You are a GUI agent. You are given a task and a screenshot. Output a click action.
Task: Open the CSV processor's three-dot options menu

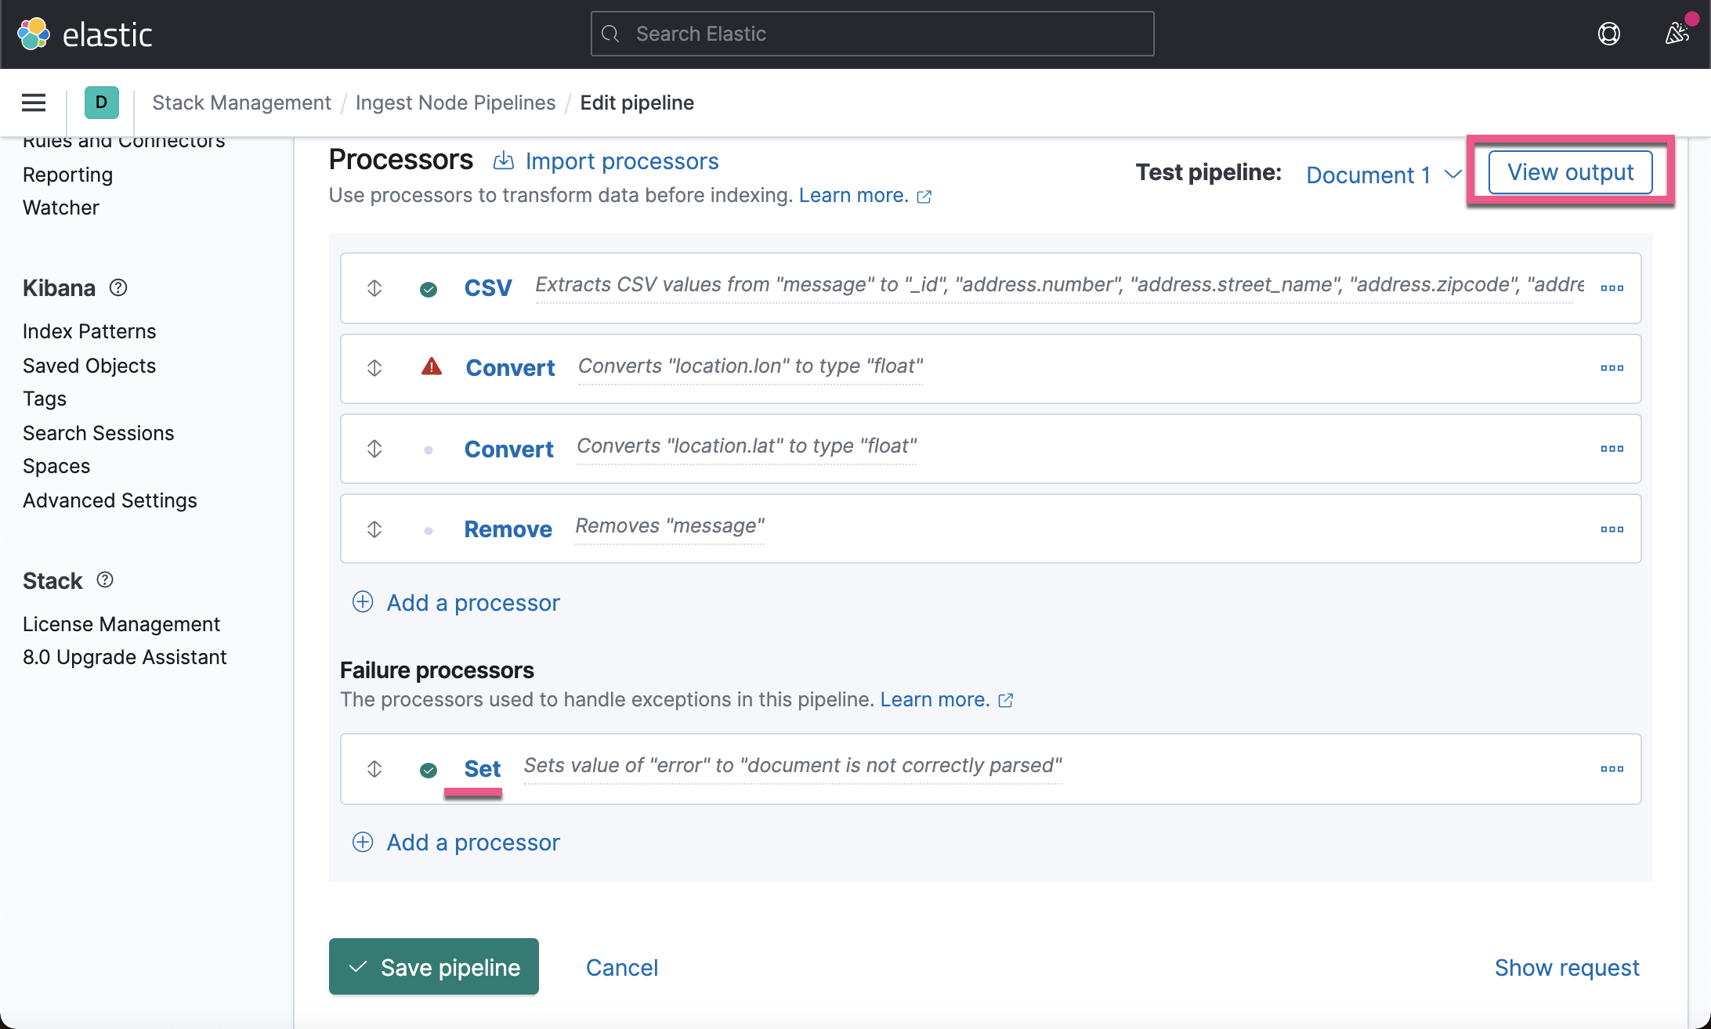(x=1612, y=287)
